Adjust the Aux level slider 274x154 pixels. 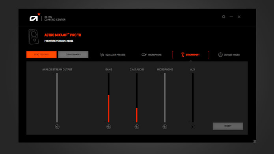[193, 98]
